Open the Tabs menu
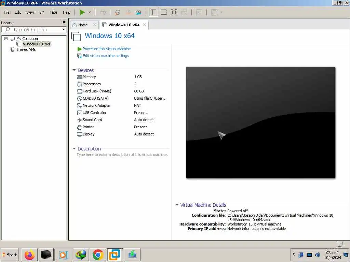The width and height of the screenshot is (350, 262). point(54,12)
